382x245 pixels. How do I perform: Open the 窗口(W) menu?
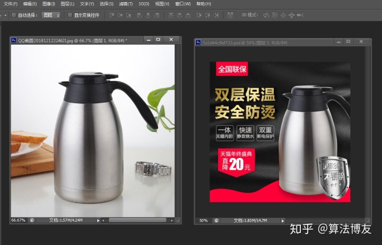[183, 4]
